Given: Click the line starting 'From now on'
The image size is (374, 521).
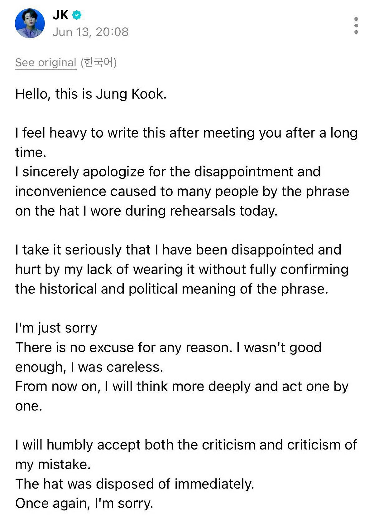Looking at the screenshot, I should pyautogui.click(x=182, y=387).
